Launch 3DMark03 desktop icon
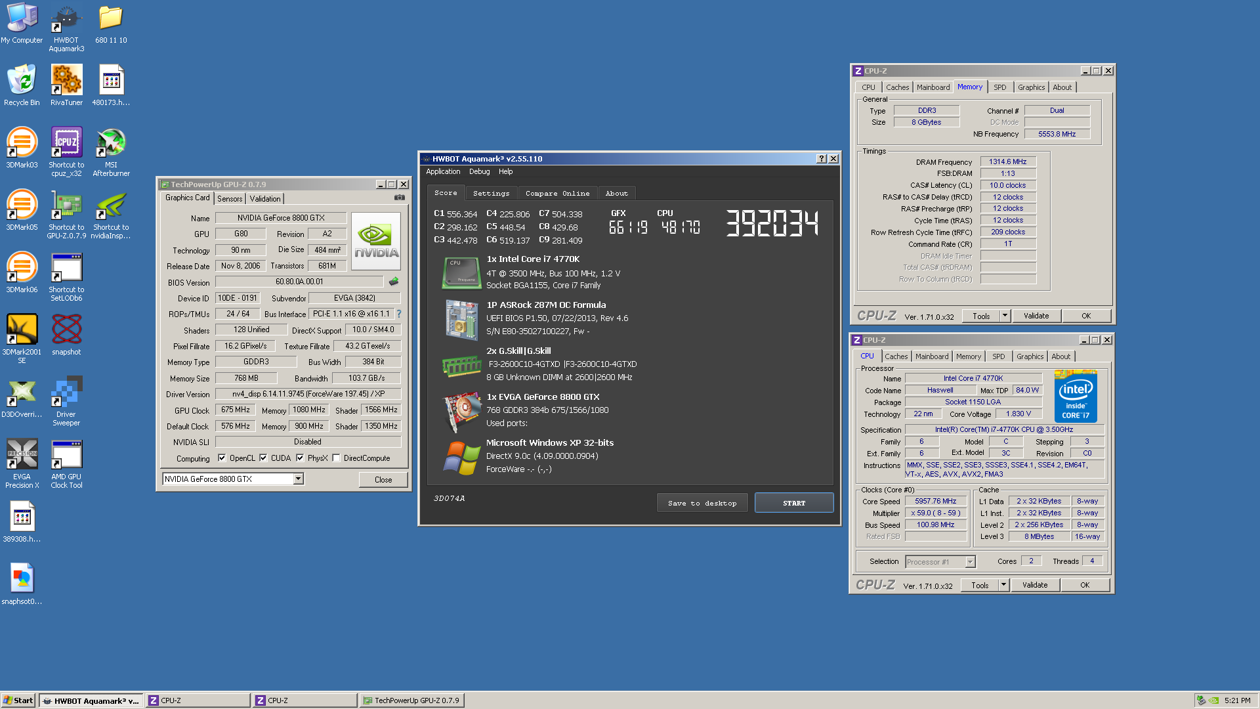 tap(22, 148)
